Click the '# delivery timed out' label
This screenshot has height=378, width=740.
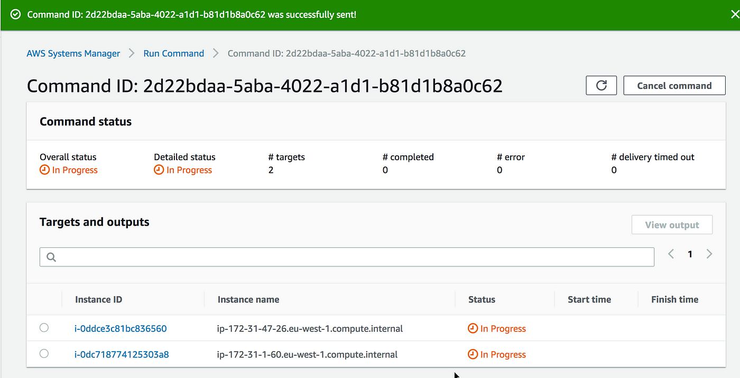(x=653, y=157)
